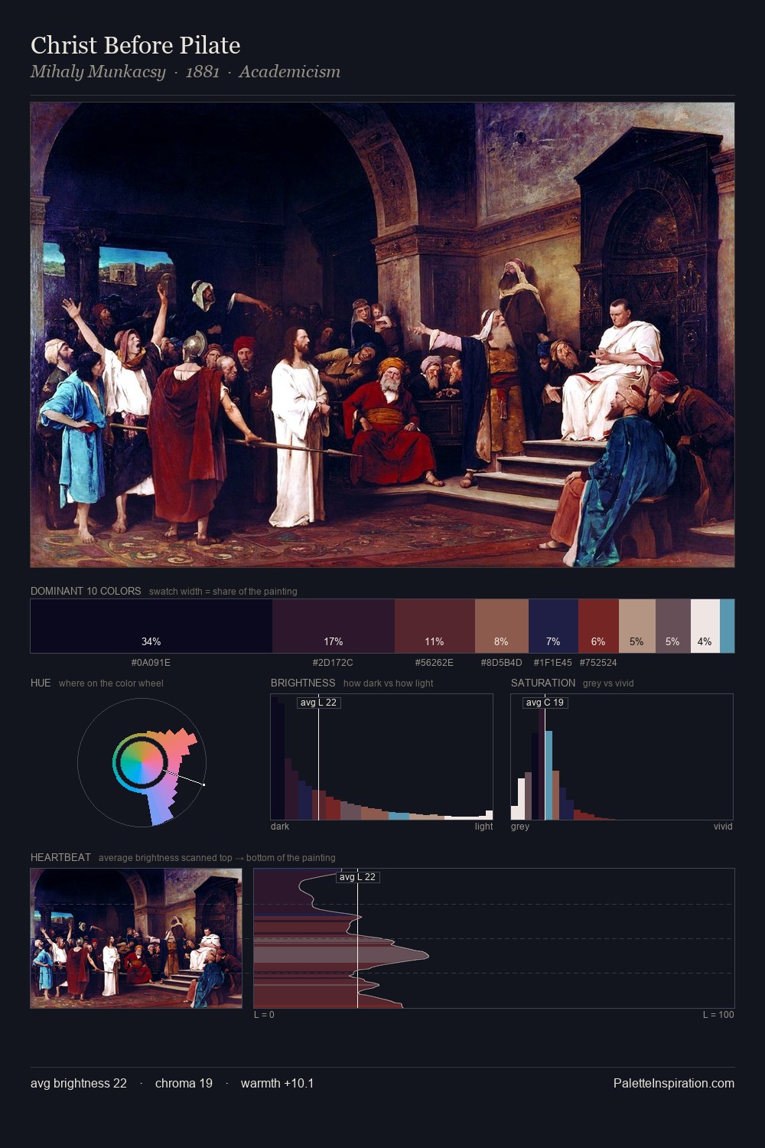Click hex code #2D172C
The width and height of the screenshot is (765, 1148).
[x=333, y=663]
